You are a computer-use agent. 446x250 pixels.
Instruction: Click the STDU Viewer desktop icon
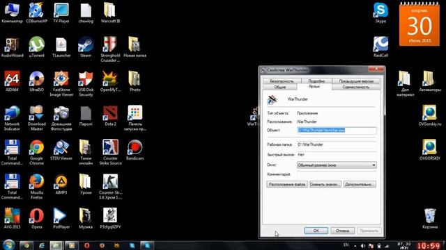point(61,150)
